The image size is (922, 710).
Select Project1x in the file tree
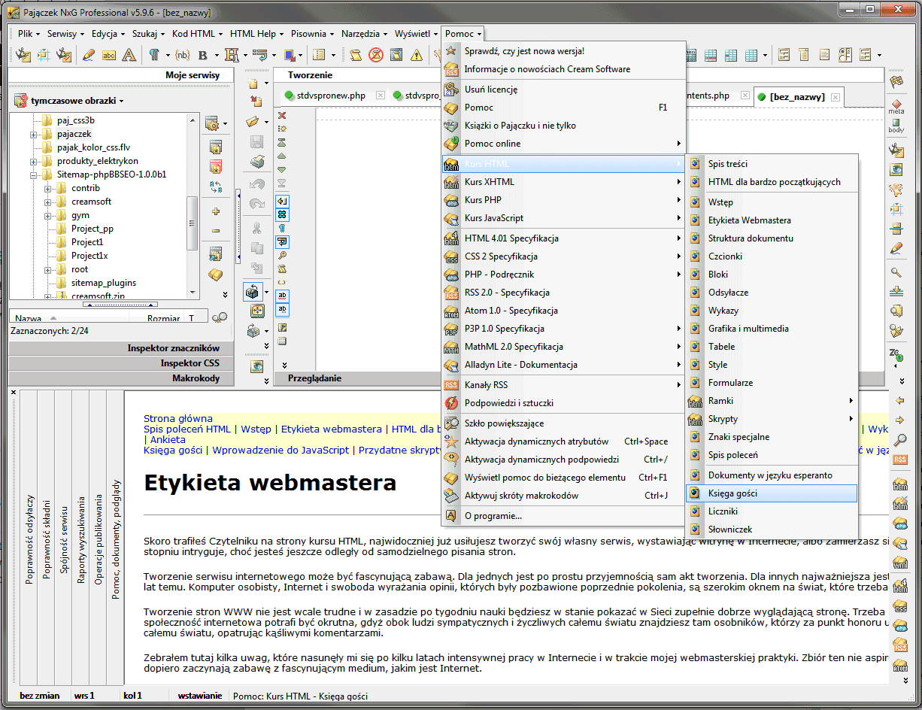coord(89,256)
